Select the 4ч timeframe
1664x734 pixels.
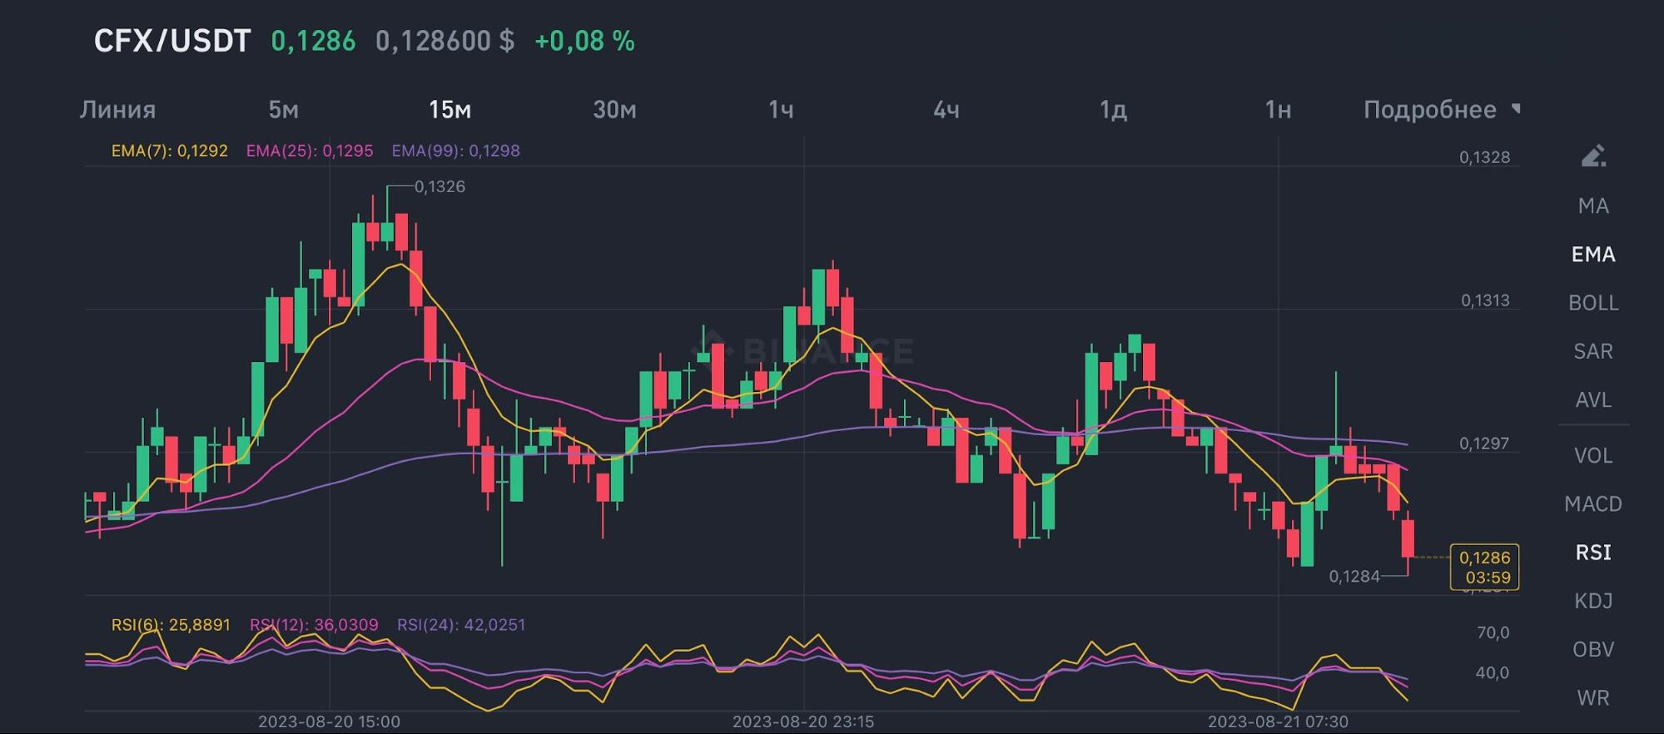click(946, 110)
